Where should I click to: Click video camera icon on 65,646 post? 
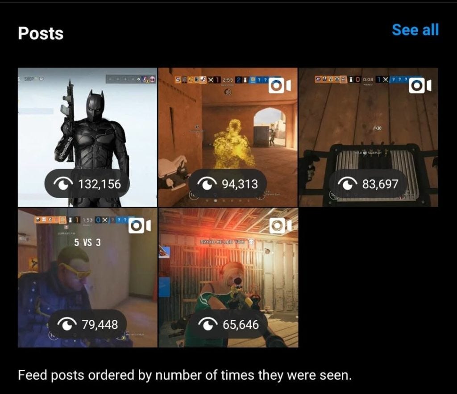pyautogui.click(x=280, y=226)
